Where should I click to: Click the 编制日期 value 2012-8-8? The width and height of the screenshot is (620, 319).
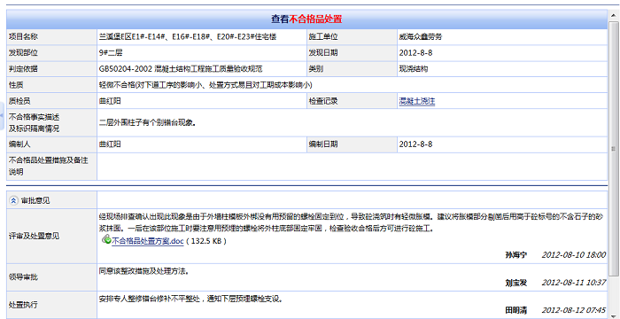point(415,144)
